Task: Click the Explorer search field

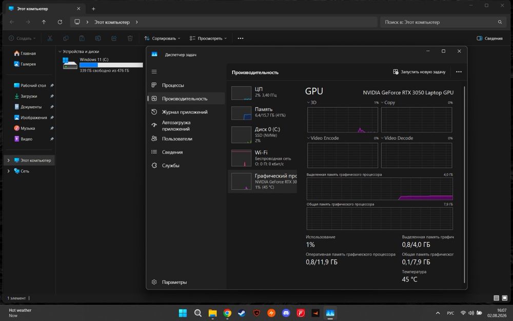Action: click(443, 22)
